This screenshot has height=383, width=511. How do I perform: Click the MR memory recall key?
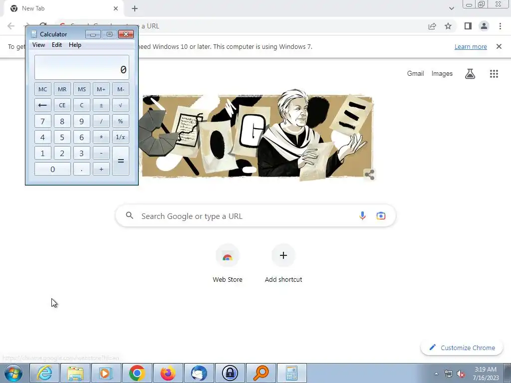(62, 89)
